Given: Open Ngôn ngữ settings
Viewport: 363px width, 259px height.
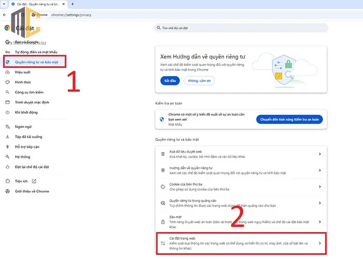Looking at the screenshot, I should coord(23,127).
